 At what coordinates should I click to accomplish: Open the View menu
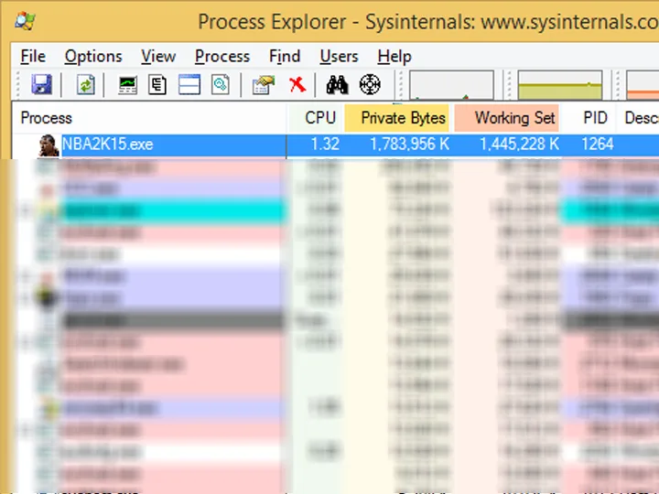tap(158, 57)
